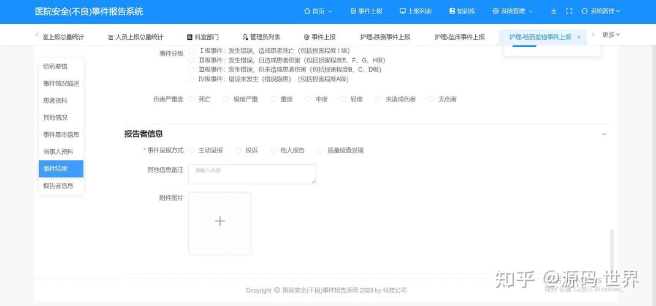This screenshot has height=306, width=656.
Task: Select Ⅲ级事件 event grade radio
Action: pyautogui.click(x=191, y=69)
